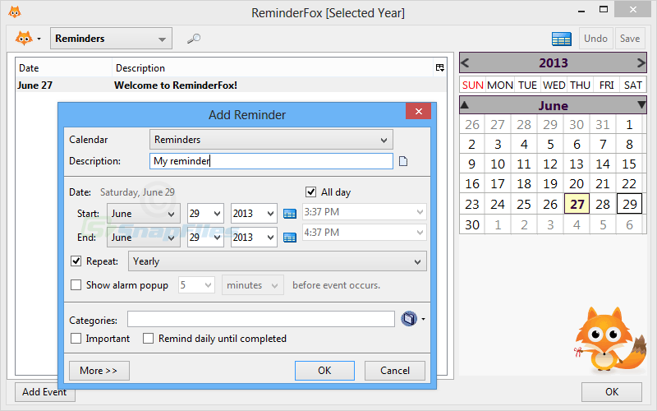Check the Important checkbox

(76, 339)
